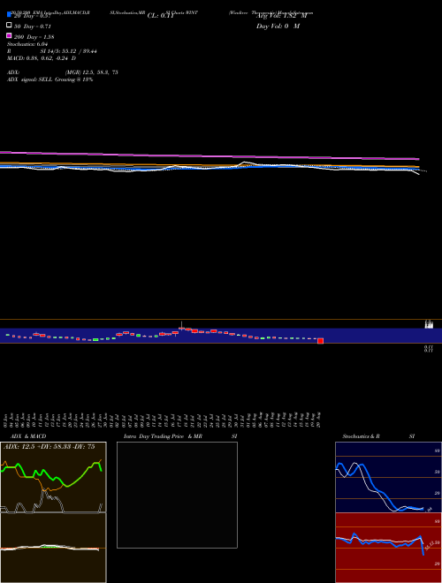Click the 'CL: 0.11' closing price label
This screenshot has width=442, height=583.
[161, 16]
